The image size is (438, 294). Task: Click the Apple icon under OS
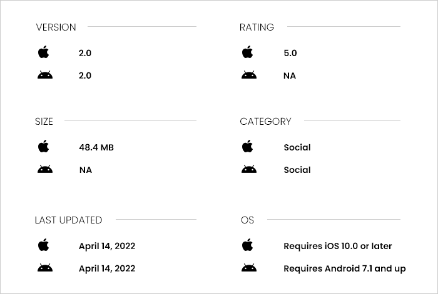click(248, 245)
